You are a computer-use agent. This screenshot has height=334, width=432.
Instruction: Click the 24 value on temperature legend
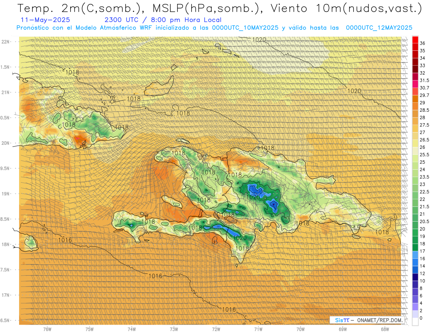point(423,169)
